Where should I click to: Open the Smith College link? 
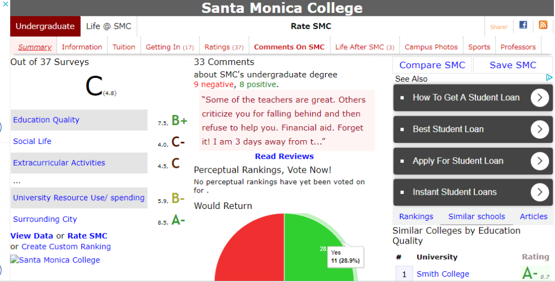(x=443, y=274)
